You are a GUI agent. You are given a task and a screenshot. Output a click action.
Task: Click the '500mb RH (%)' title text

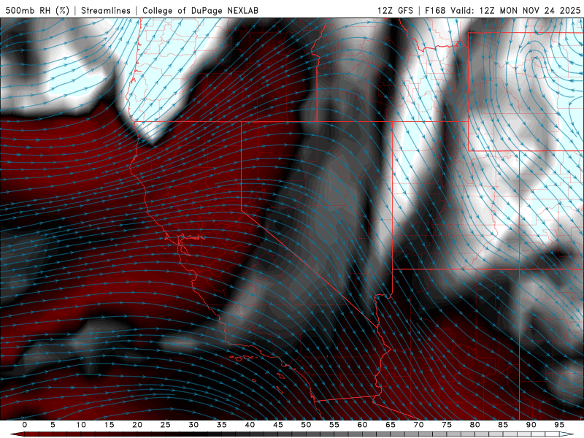tap(37, 10)
